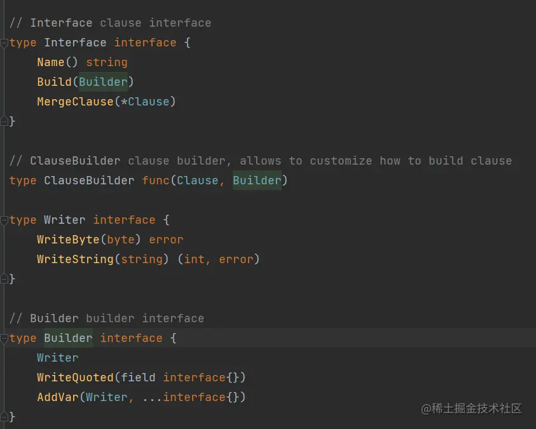Click the 'ClauseBuilder' type name in declaration

point(89,180)
